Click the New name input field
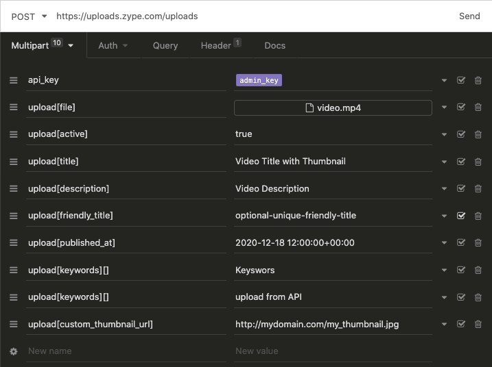 (126, 351)
